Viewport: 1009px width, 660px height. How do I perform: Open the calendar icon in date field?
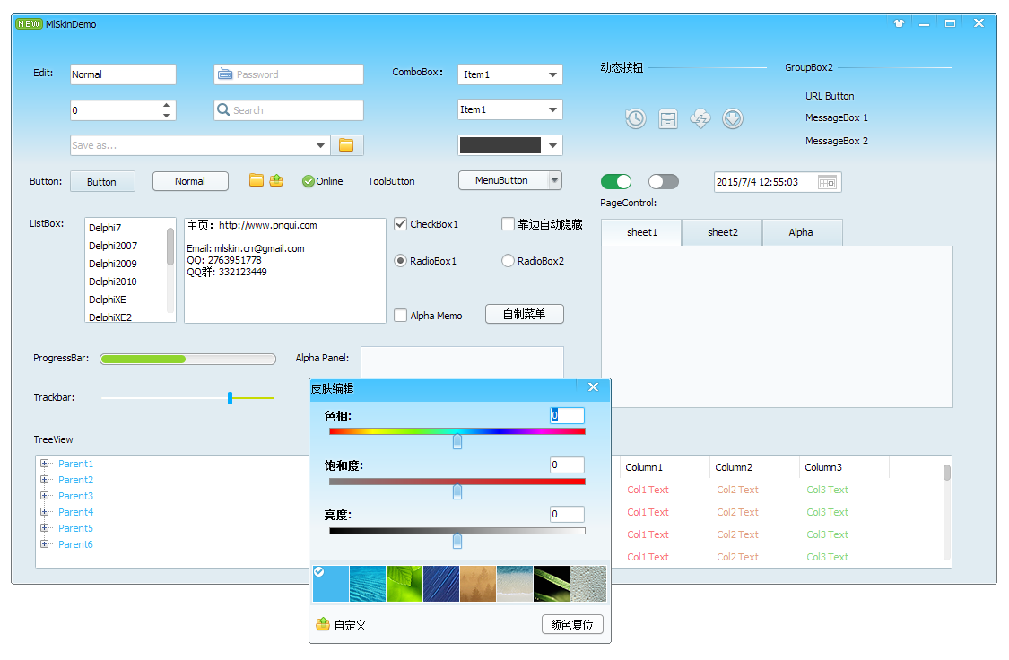pos(828,182)
